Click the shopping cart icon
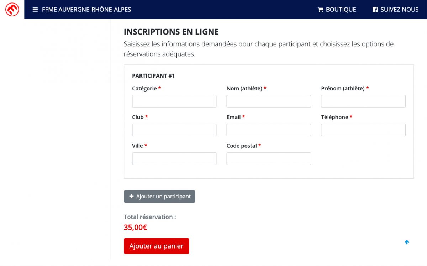Viewport: 427px width, 266px height. coord(320,10)
